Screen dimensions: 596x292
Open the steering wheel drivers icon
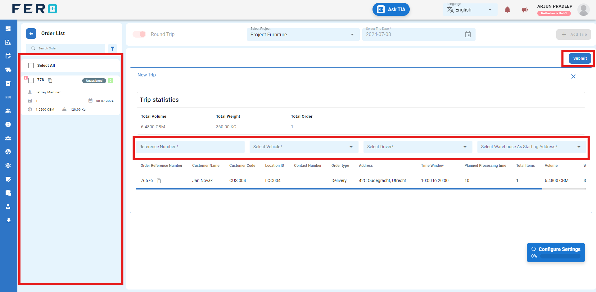pos(8,152)
